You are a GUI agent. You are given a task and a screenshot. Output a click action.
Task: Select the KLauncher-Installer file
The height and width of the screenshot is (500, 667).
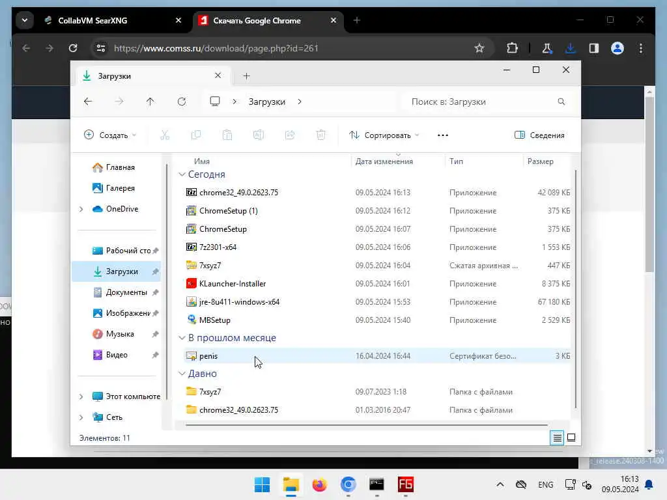point(377,284)
